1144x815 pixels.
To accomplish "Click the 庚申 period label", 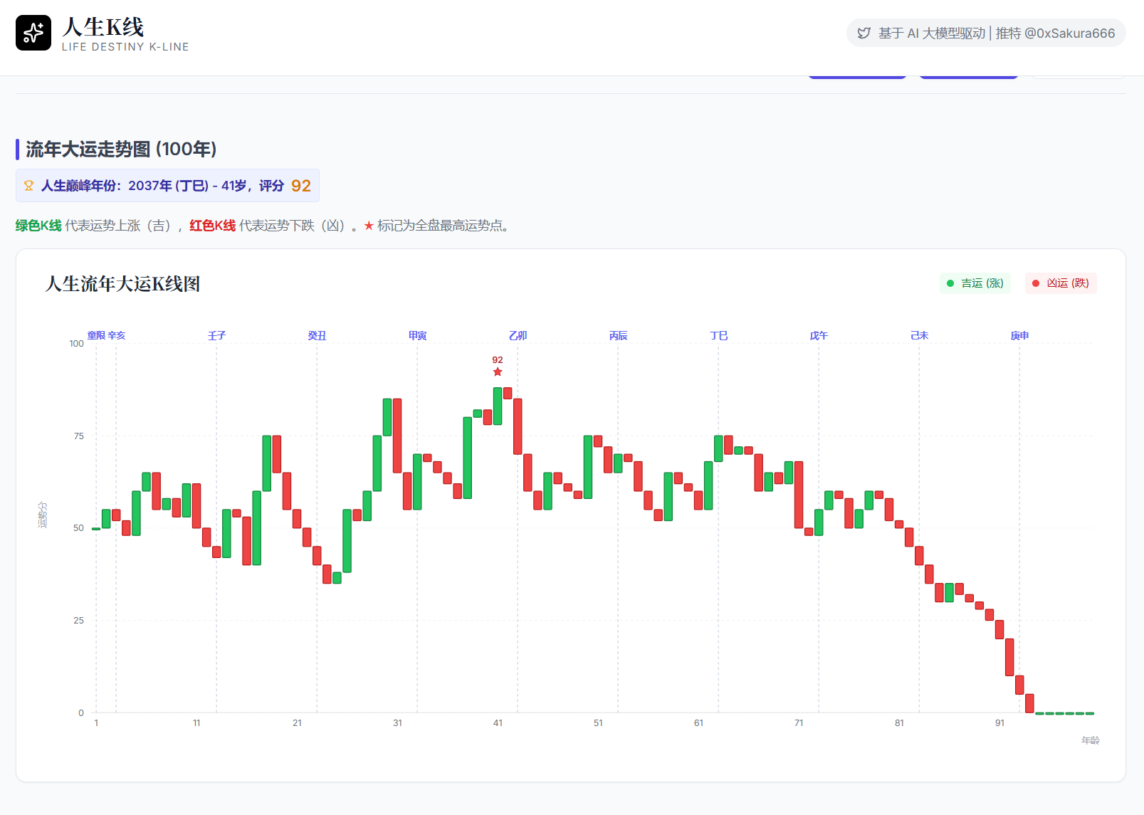I will (1019, 335).
